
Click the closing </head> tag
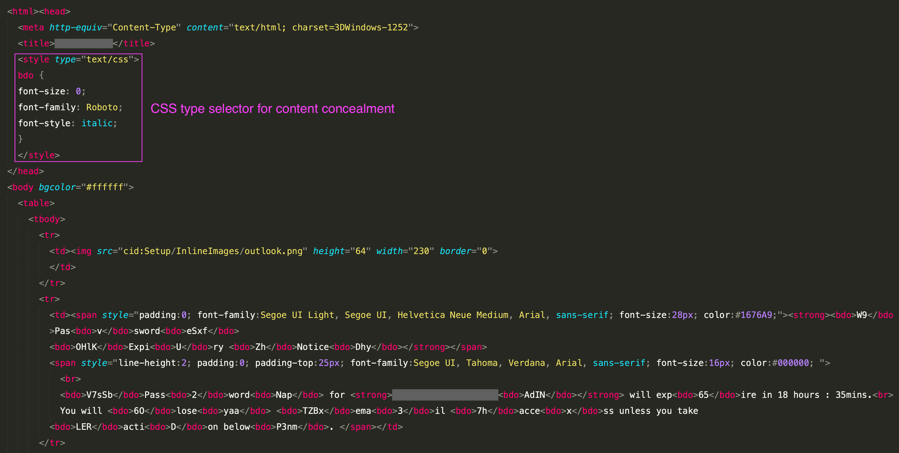pos(25,171)
